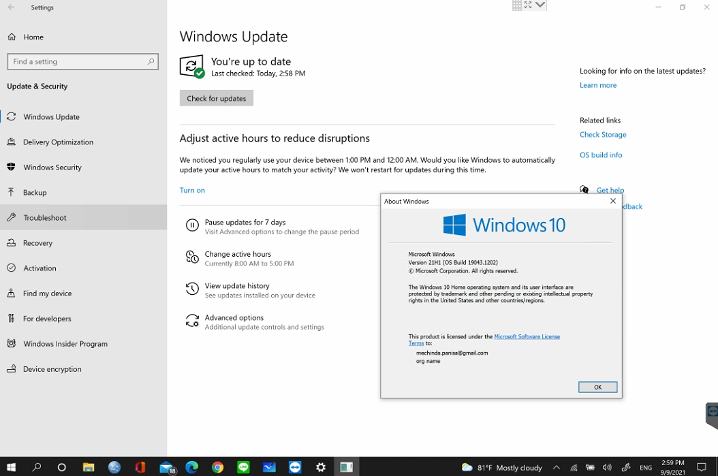
Task: Click Pause updates for 7 days text
Action: pos(245,222)
